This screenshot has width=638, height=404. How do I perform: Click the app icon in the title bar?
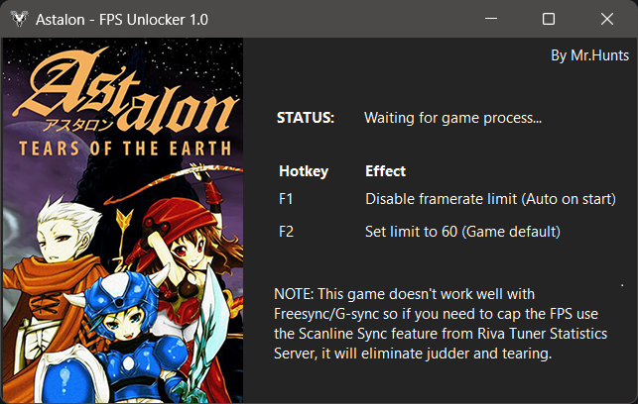(x=17, y=19)
